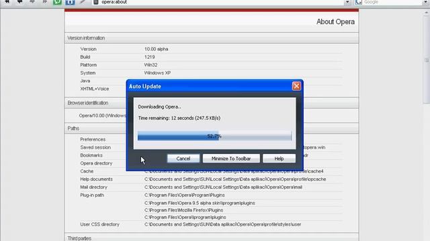
Task: Click the Rewind navigation icon in the toolbar
Action: coord(7,1)
